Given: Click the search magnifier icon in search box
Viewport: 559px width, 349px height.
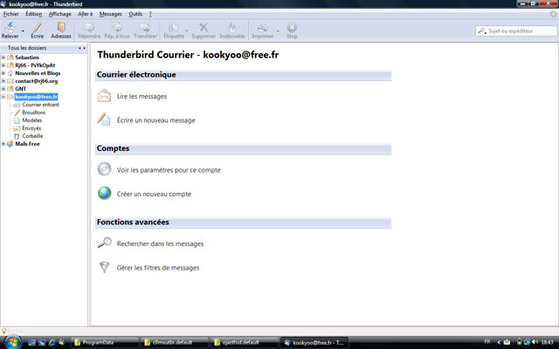Looking at the screenshot, I should (x=482, y=31).
